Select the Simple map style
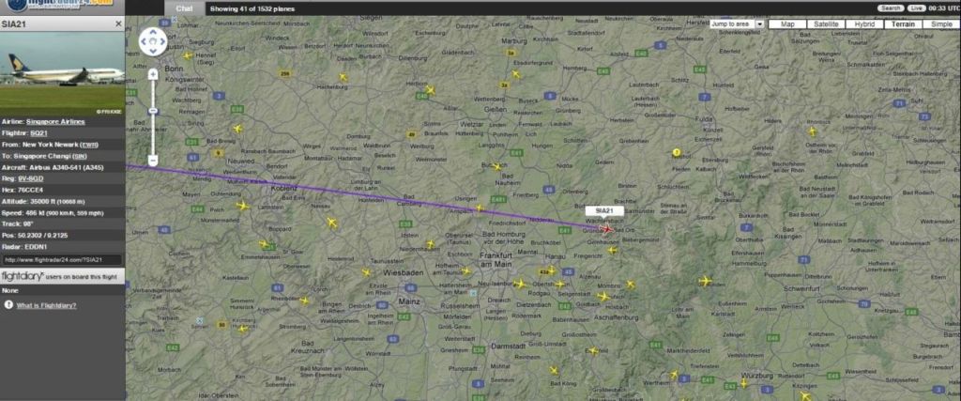Screen dimensions: 961x401 (x=941, y=24)
